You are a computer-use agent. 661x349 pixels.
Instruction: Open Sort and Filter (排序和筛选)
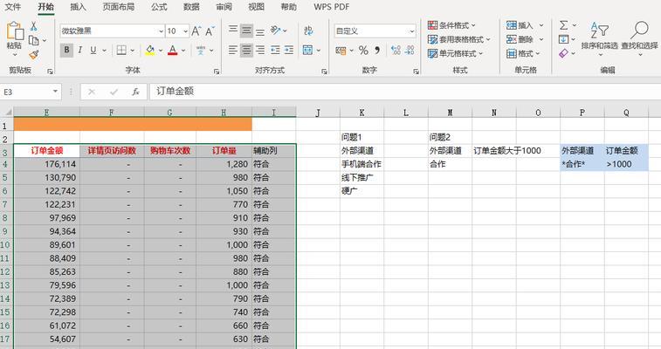[x=599, y=37]
